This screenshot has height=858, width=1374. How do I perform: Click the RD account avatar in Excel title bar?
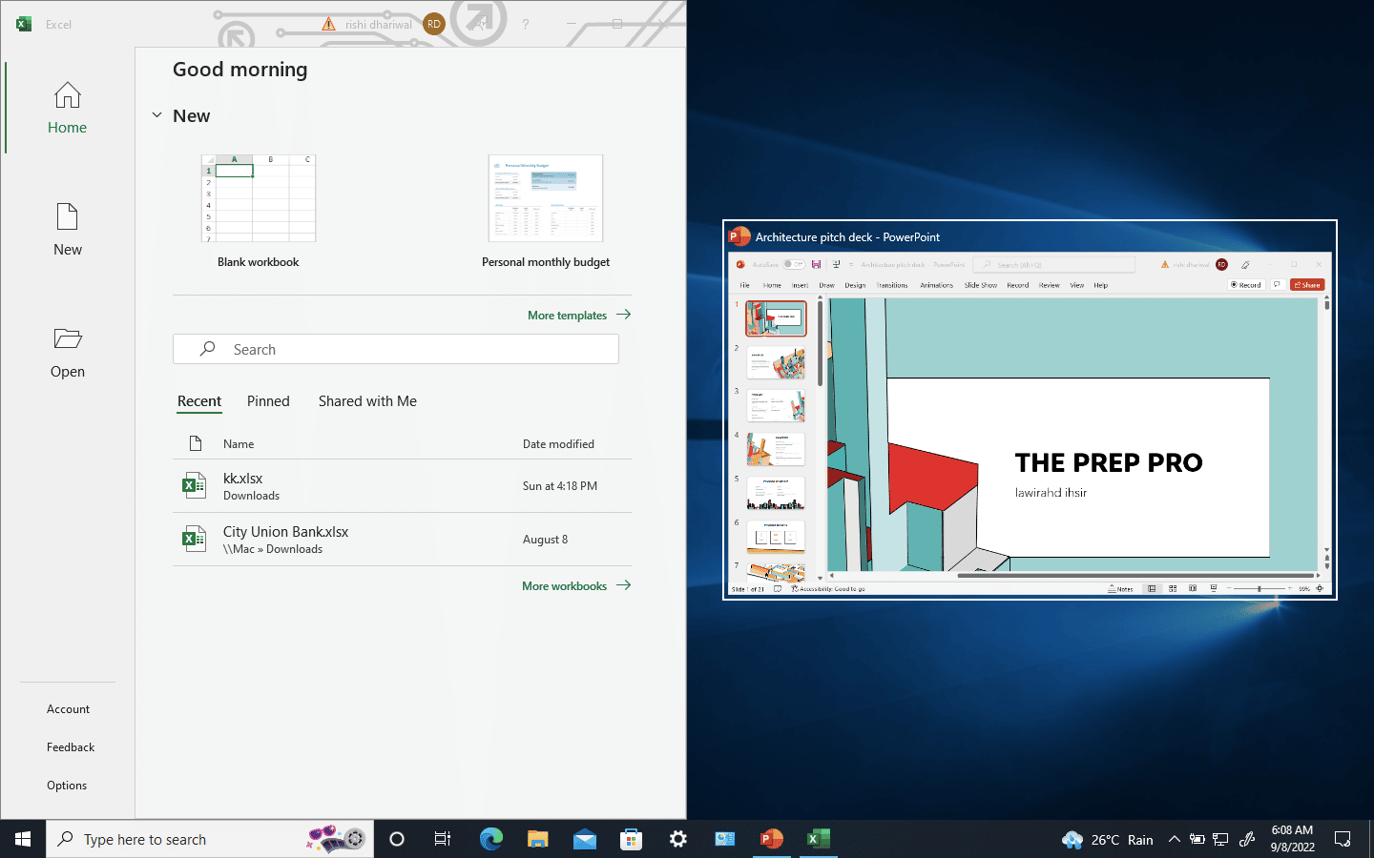tap(434, 24)
